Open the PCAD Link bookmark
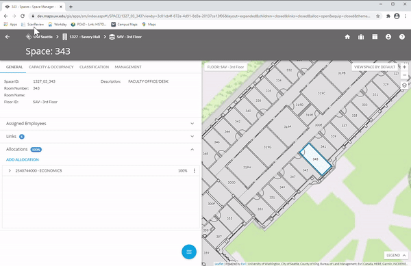The height and width of the screenshot is (266, 411). click(x=88, y=25)
